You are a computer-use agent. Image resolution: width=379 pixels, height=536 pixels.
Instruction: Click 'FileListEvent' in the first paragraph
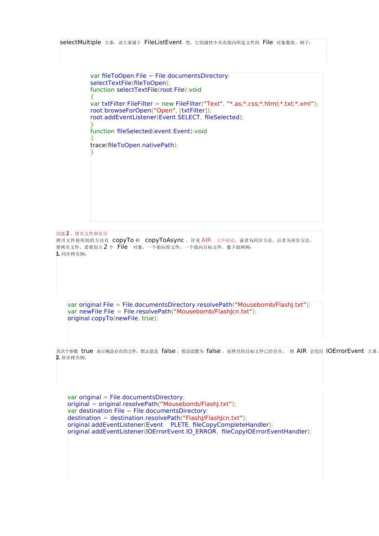point(163,42)
